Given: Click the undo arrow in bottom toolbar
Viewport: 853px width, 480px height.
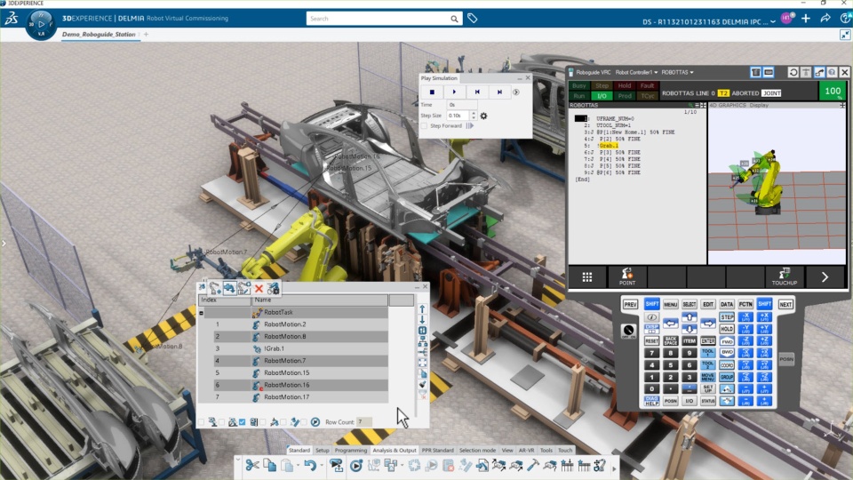Looking at the screenshot, I should tap(310, 465).
